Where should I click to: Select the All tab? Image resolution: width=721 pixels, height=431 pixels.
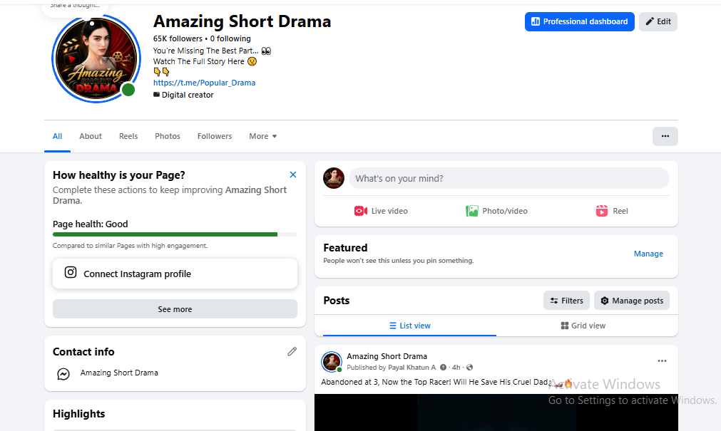pyautogui.click(x=57, y=136)
